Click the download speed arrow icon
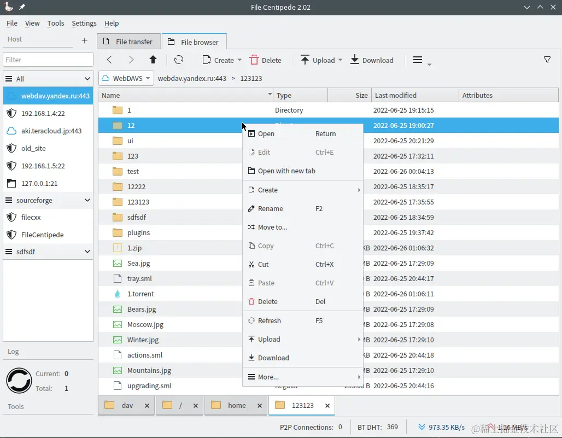The image size is (562, 438). point(422,427)
